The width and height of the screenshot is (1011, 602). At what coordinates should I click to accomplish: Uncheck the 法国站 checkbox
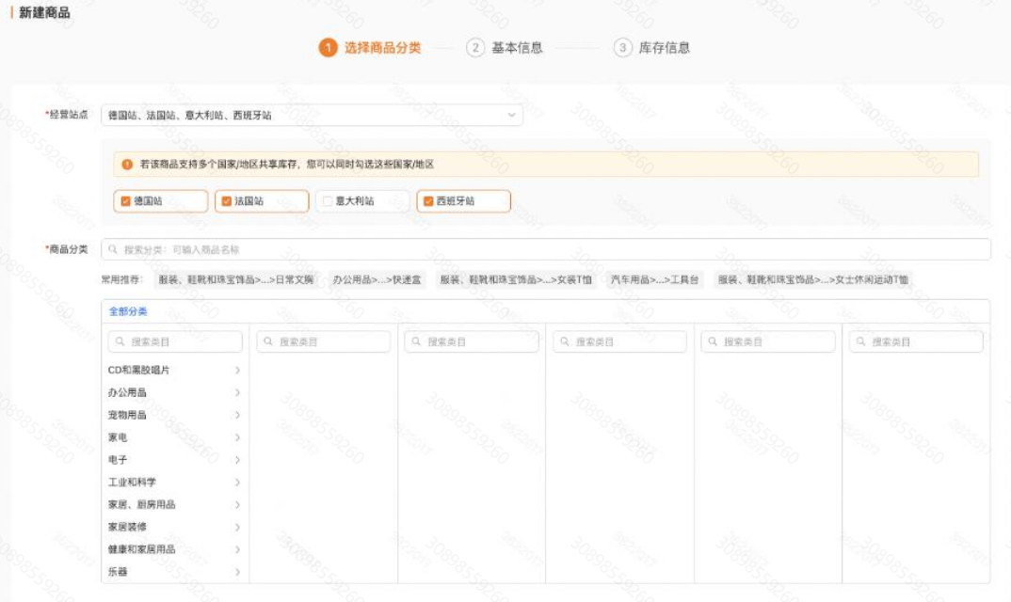[x=226, y=201]
